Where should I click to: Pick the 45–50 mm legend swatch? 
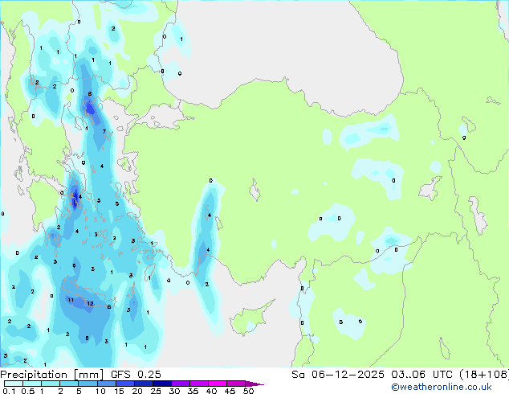coord(236,384)
